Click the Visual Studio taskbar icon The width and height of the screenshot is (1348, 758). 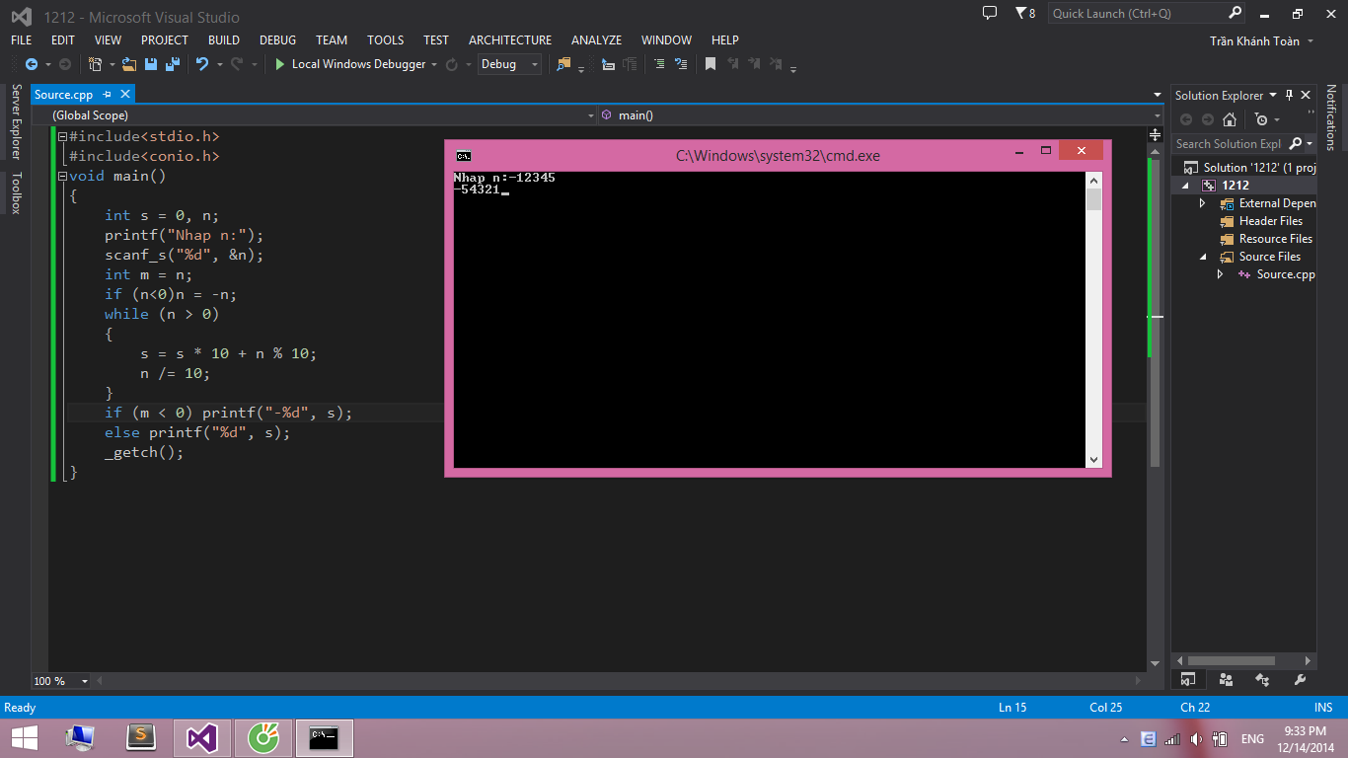[x=202, y=737]
